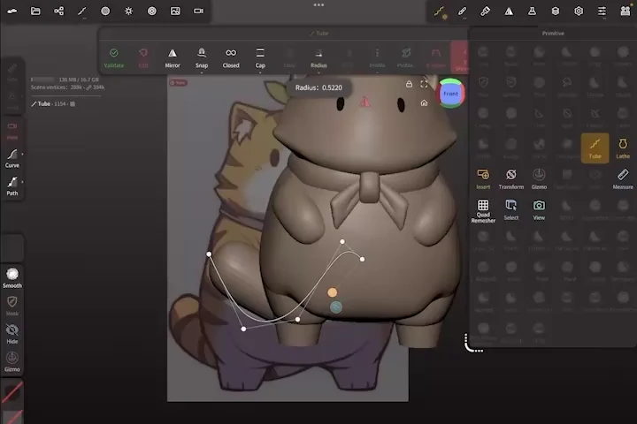This screenshot has height=424, width=637.
Task: Open the lighting sun menu
Action: [128, 11]
